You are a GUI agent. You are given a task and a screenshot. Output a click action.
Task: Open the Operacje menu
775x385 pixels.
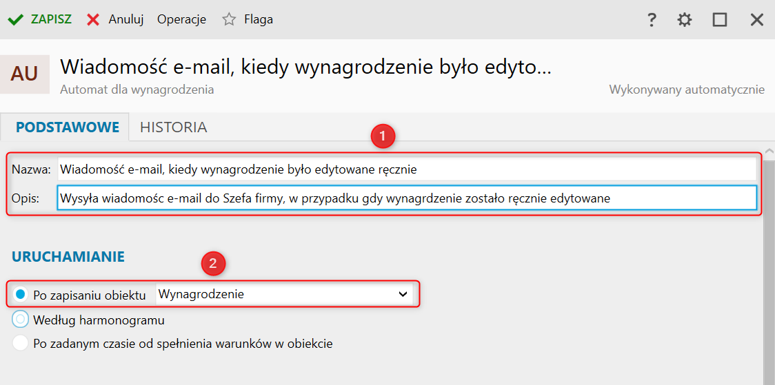tap(181, 19)
